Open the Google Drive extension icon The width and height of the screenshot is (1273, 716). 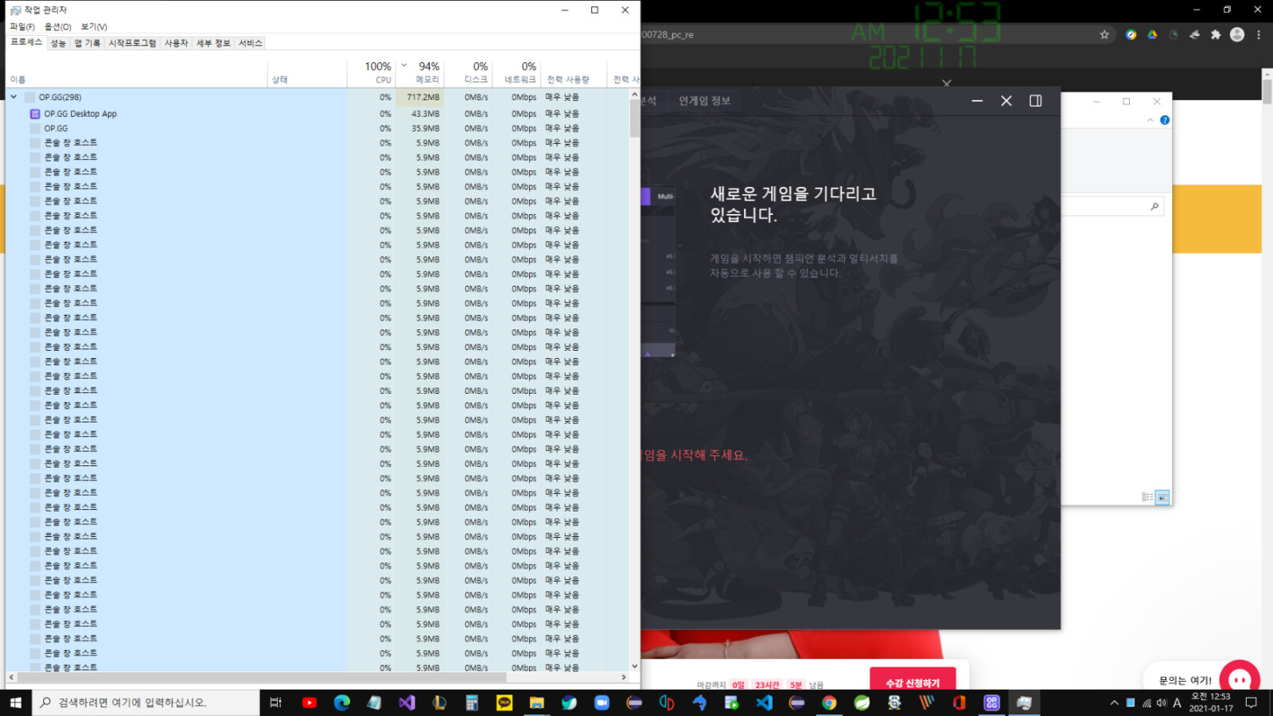pos(1152,35)
